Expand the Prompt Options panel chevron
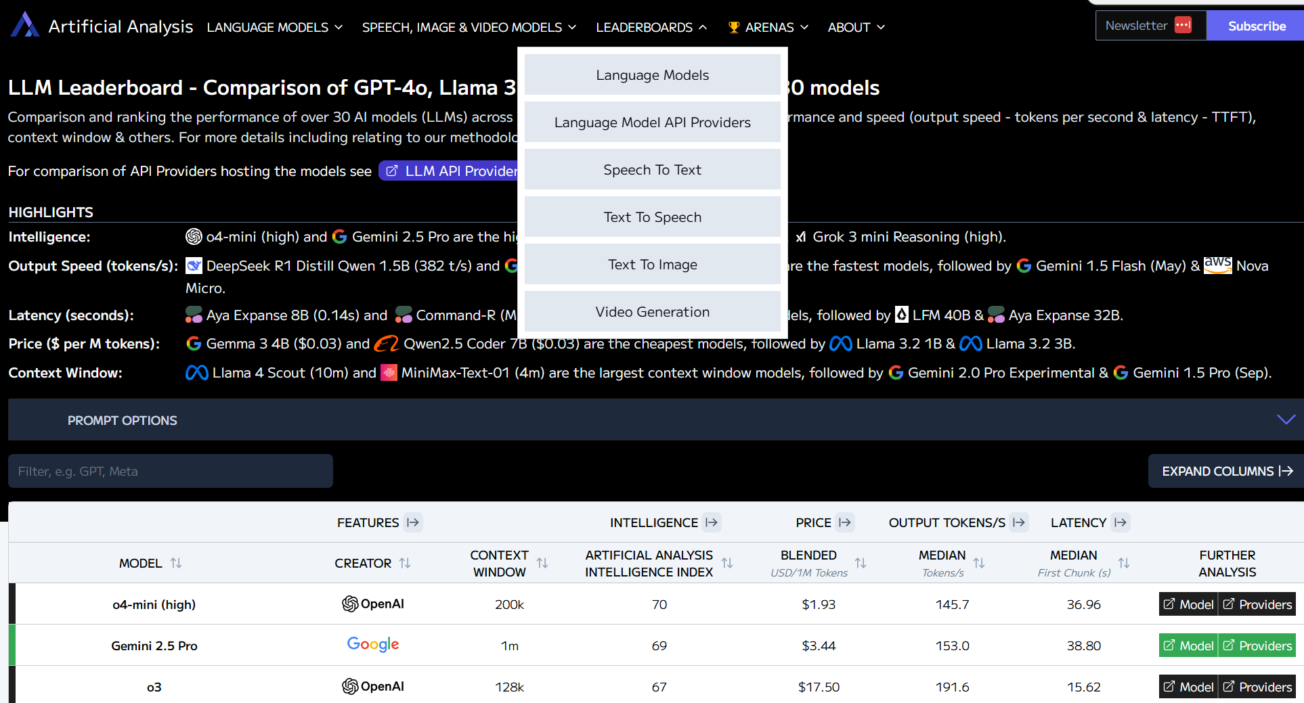 click(1286, 419)
